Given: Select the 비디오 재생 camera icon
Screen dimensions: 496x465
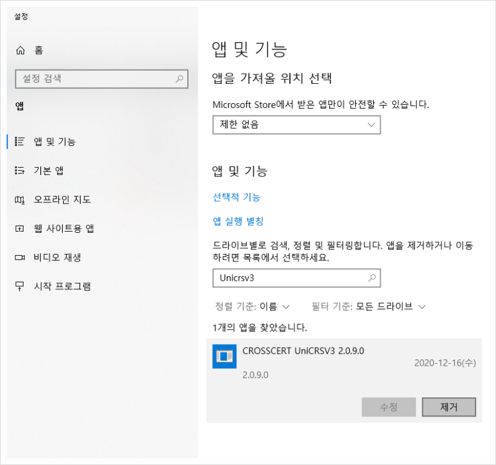Looking at the screenshot, I should (20, 257).
